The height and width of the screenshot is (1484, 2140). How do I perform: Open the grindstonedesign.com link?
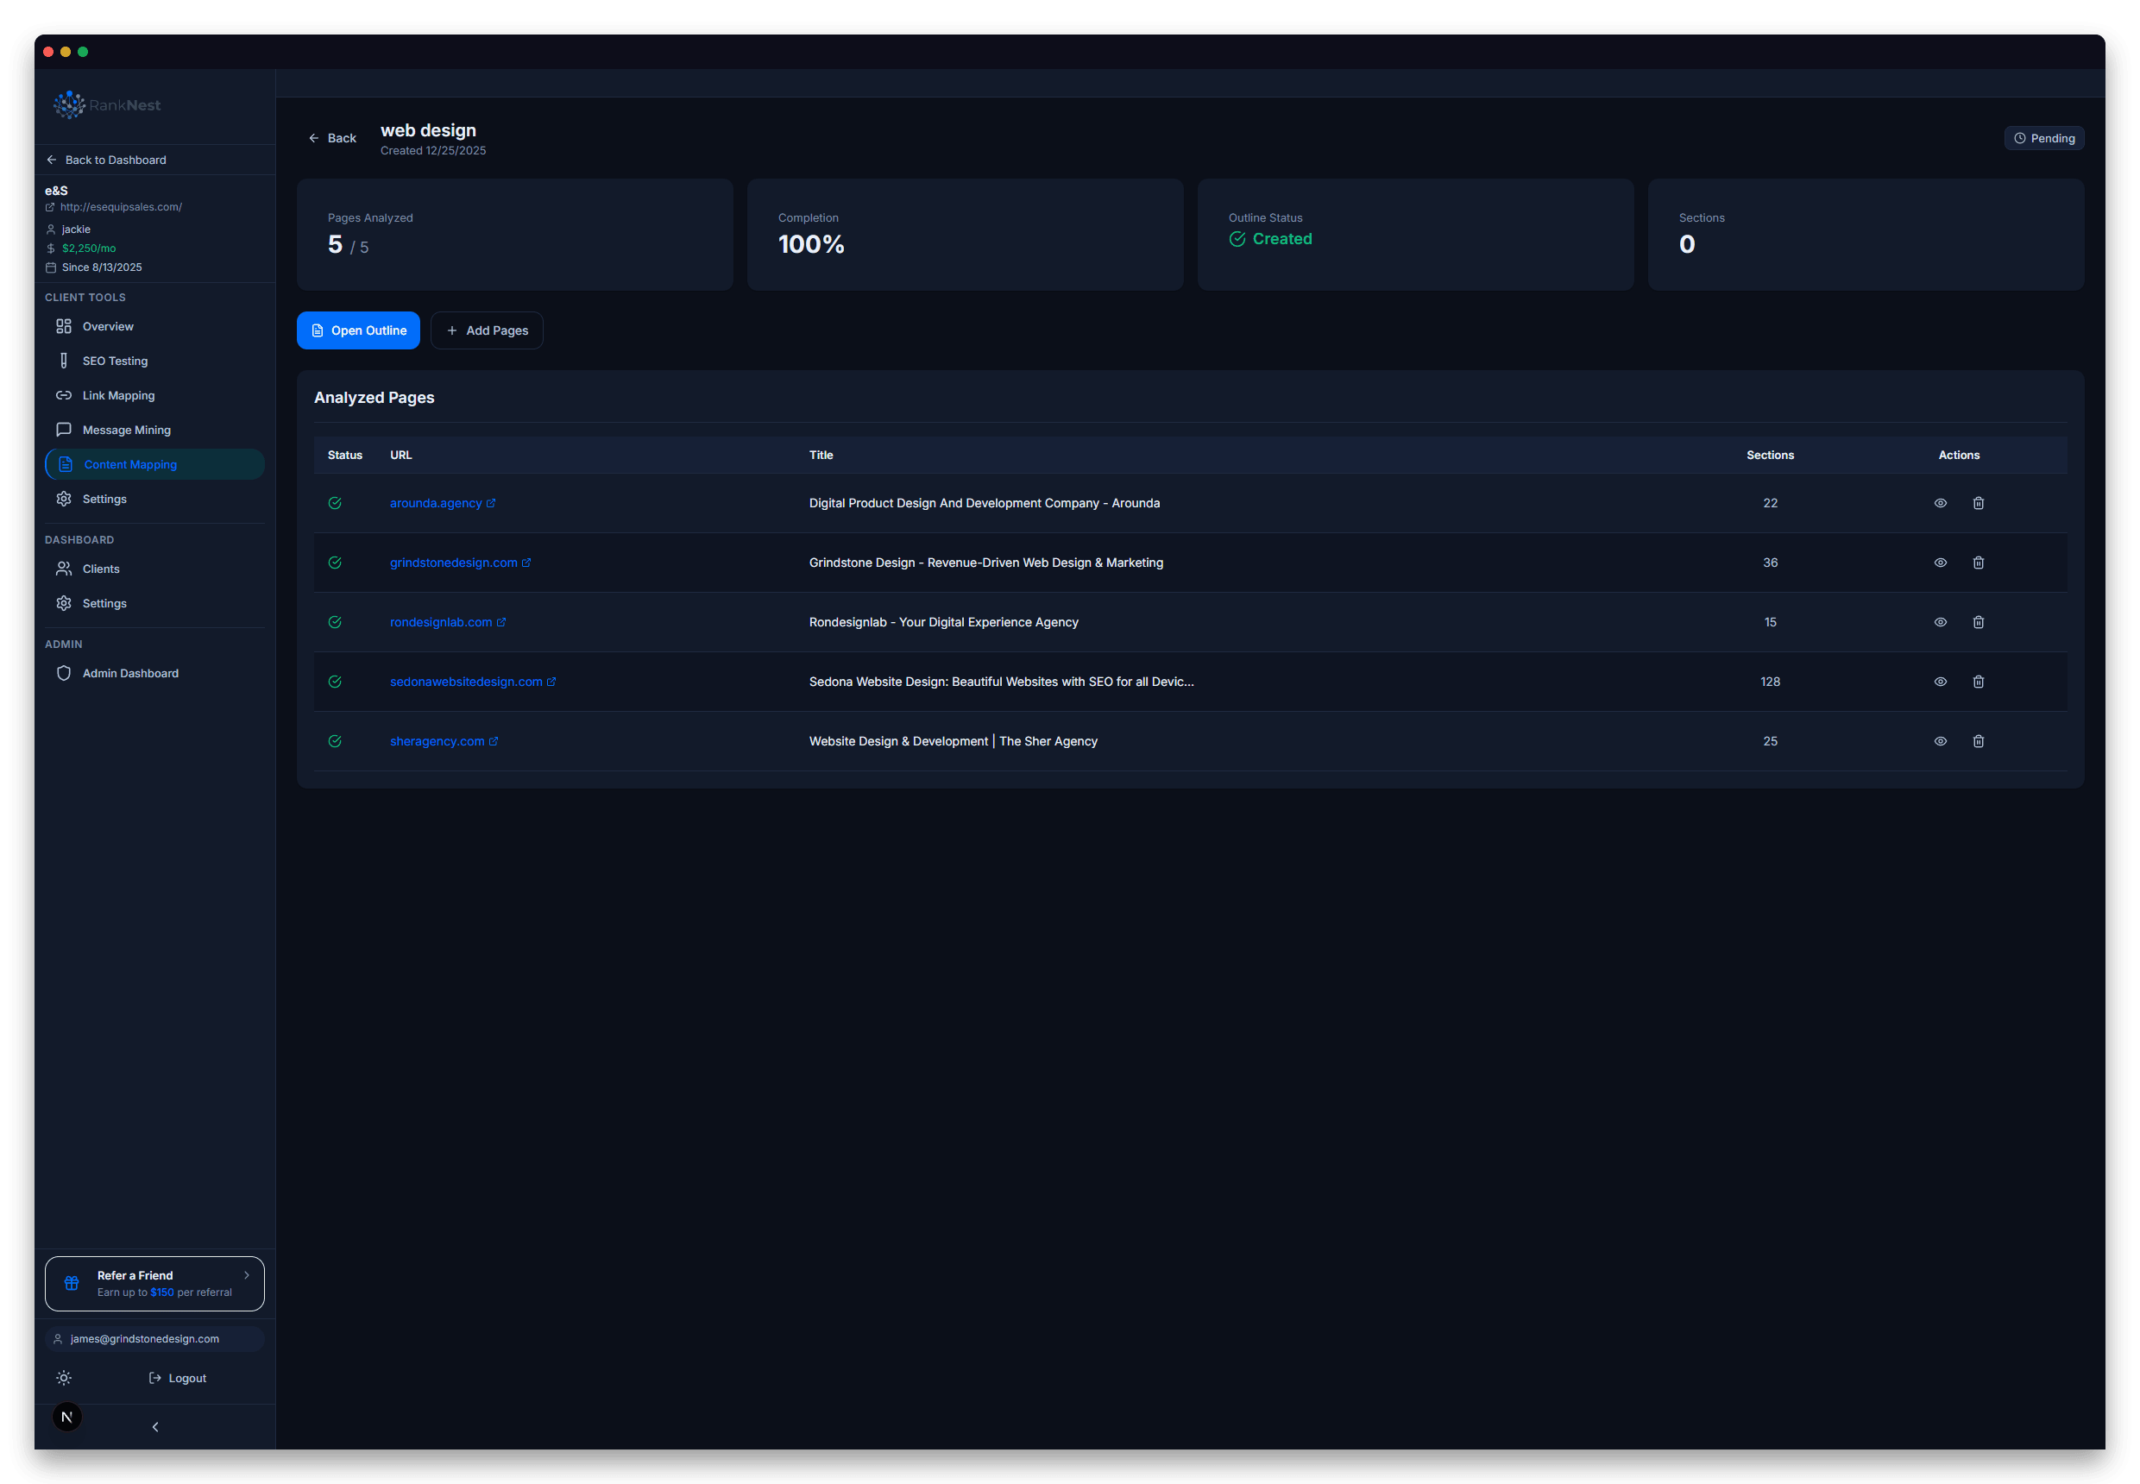point(454,562)
